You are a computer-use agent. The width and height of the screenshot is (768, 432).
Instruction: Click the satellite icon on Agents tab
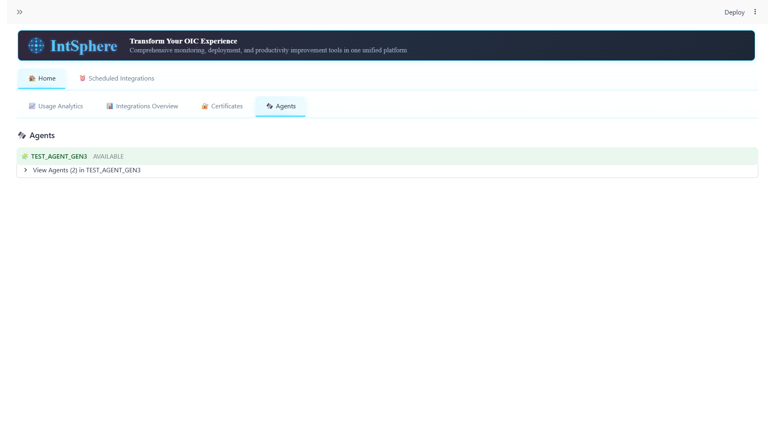[270, 106]
